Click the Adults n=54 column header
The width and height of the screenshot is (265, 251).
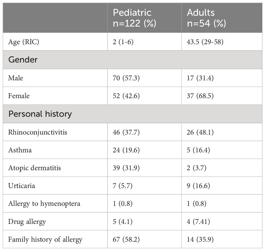click(206, 18)
